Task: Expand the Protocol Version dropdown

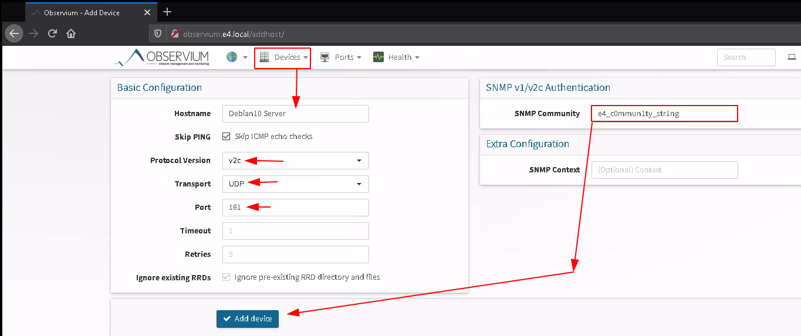Action: (295, 161)
